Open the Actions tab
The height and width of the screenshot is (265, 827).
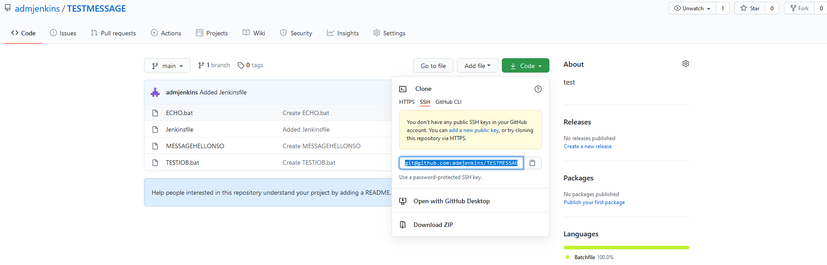click(x=166, y=33)
